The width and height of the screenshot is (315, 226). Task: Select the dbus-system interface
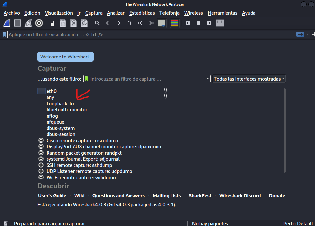(x=61, y=128)
